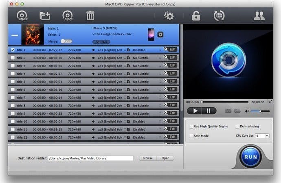Take a snapshot with camera icon
The height and width of the screenshot is (183, 281).
[228, 111]
